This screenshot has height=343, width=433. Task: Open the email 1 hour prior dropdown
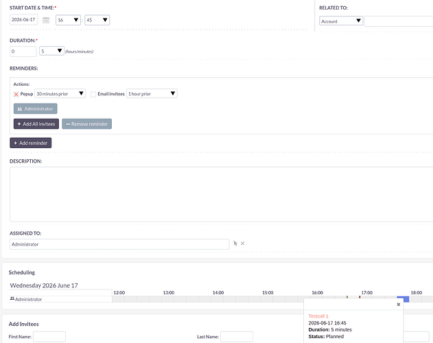pos(152,93)
